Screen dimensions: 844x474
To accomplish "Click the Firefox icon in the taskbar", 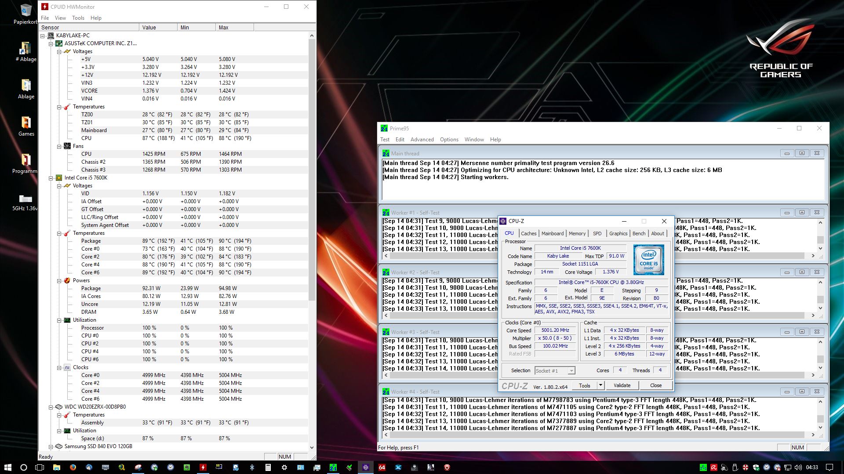I will tap(73, 467).
